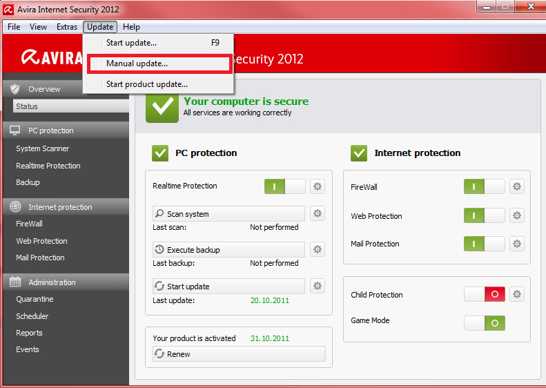Image resolution: width=546 pixels, height=388 pixels.
Task: Open the Help menu
Action: (x=131, y=27)
